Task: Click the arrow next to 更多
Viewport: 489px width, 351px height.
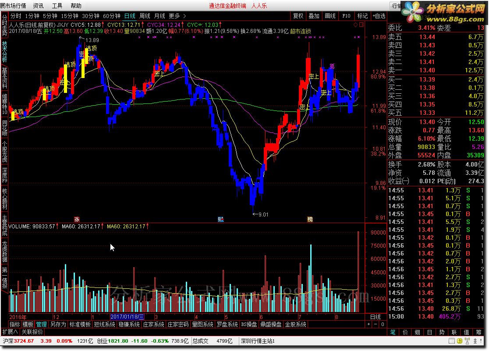Action: pyautogui.click(x=184, y=16)
